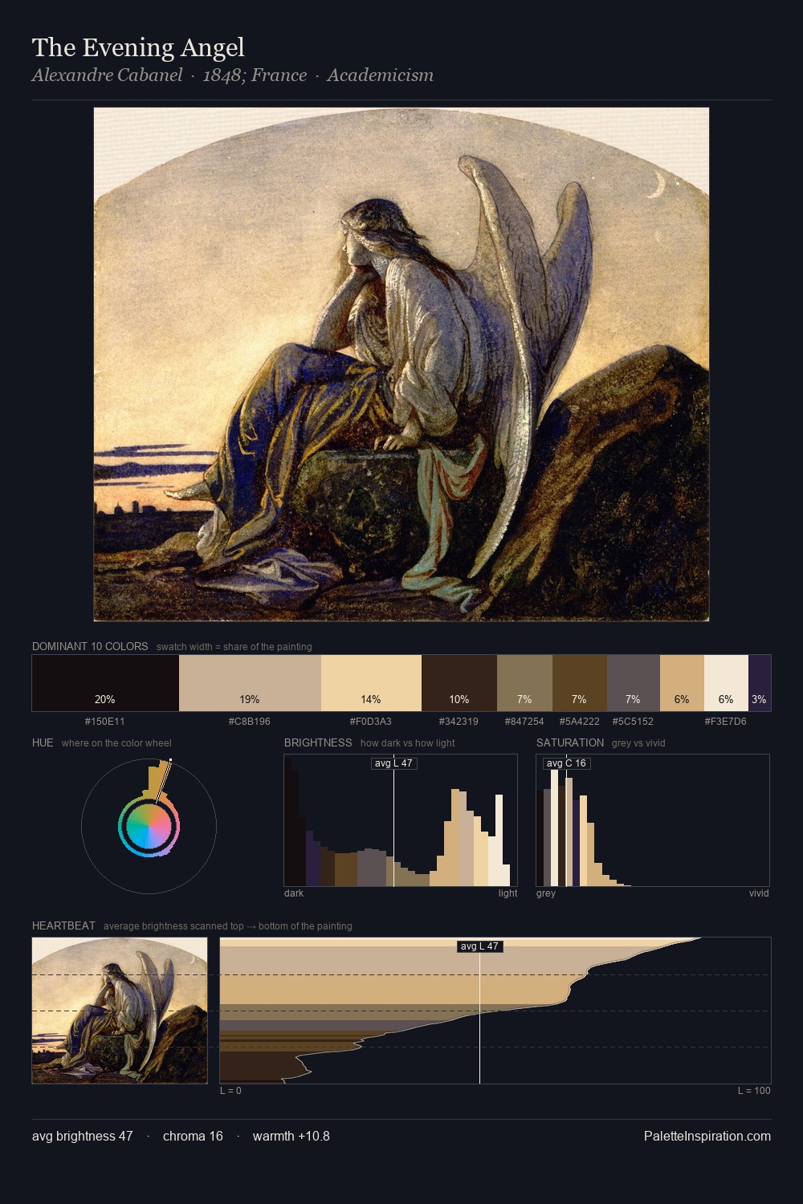Pick the pale yellow 14% swatch
This screenshot has width=803, height=1204.
(371, 683)
